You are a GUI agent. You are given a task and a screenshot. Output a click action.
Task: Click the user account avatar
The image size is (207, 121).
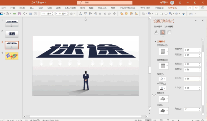click(x=172, y=3)
